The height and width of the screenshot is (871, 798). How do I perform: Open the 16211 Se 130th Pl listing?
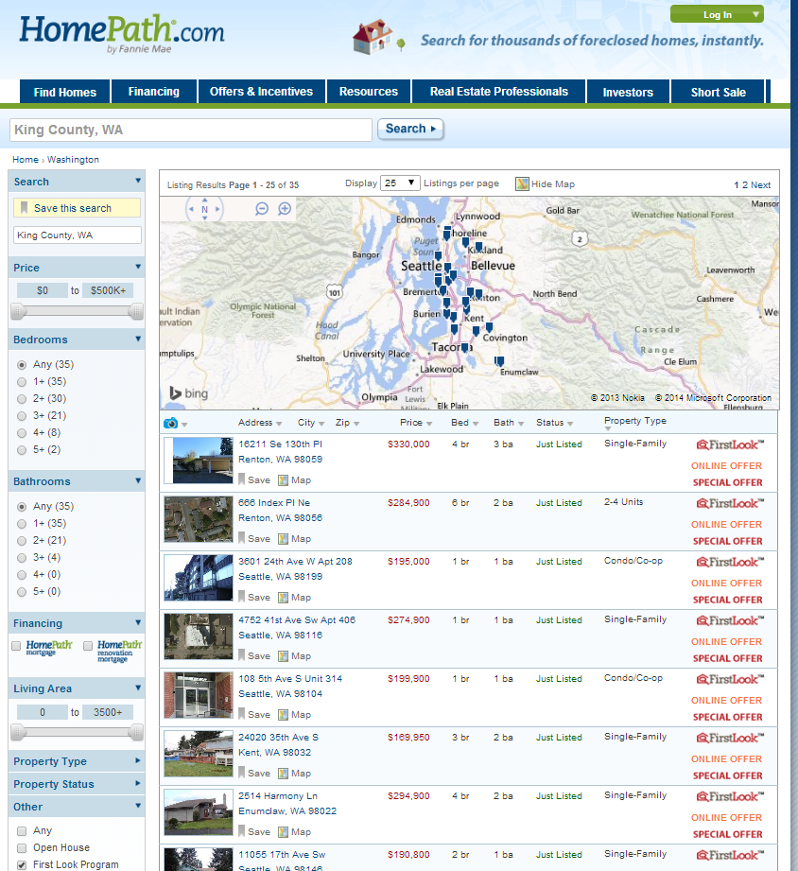click(x=280, y=444)
